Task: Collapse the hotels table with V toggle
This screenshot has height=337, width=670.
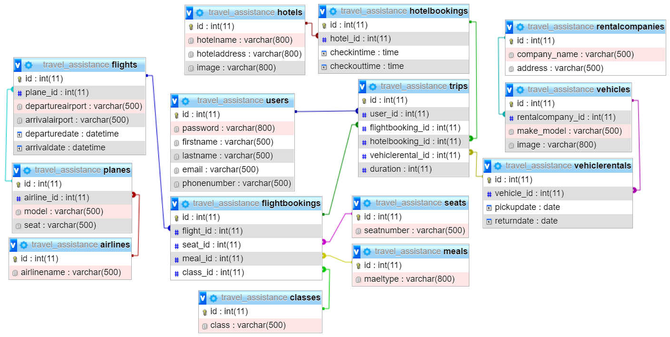Action: click(x=189, y=12)
